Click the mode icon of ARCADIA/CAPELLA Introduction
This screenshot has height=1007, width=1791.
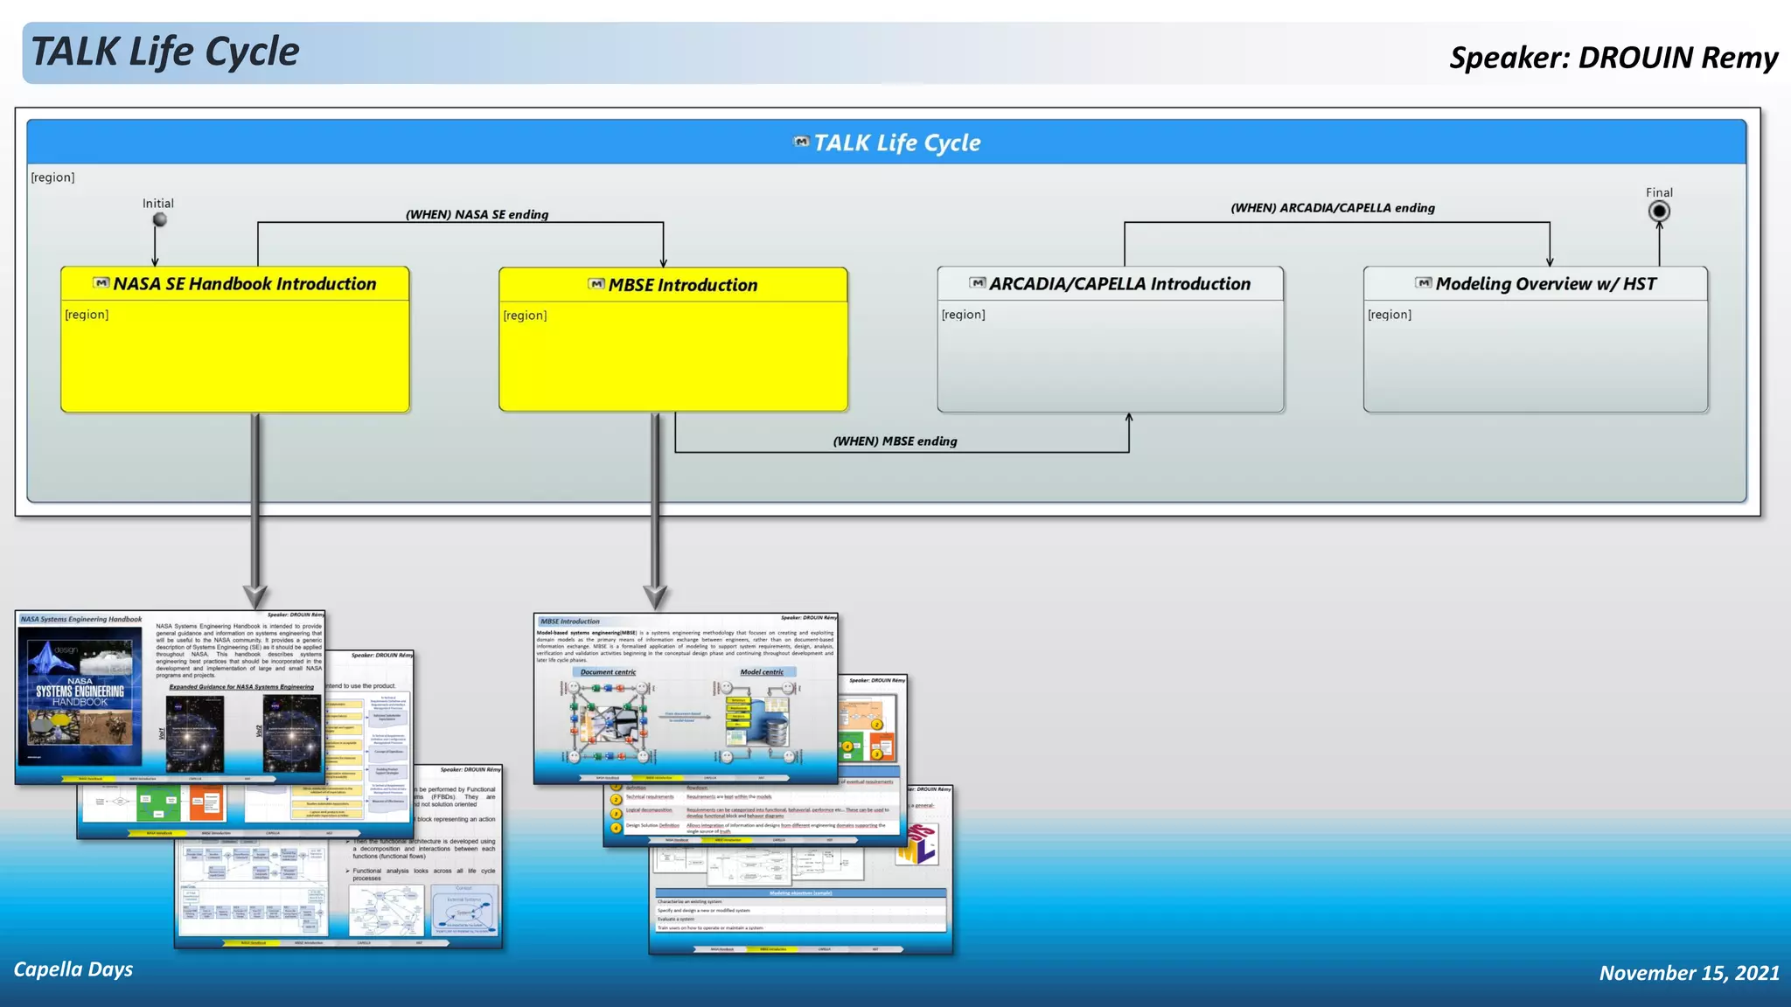978,283
